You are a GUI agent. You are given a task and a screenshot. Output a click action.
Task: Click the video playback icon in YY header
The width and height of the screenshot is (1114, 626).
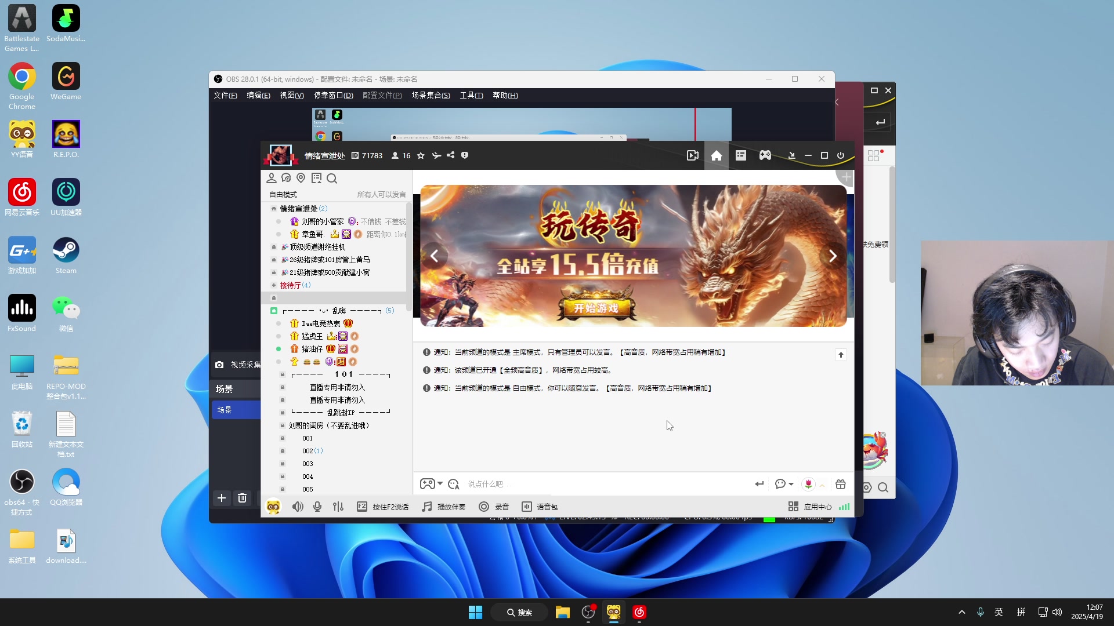point(693,155)
